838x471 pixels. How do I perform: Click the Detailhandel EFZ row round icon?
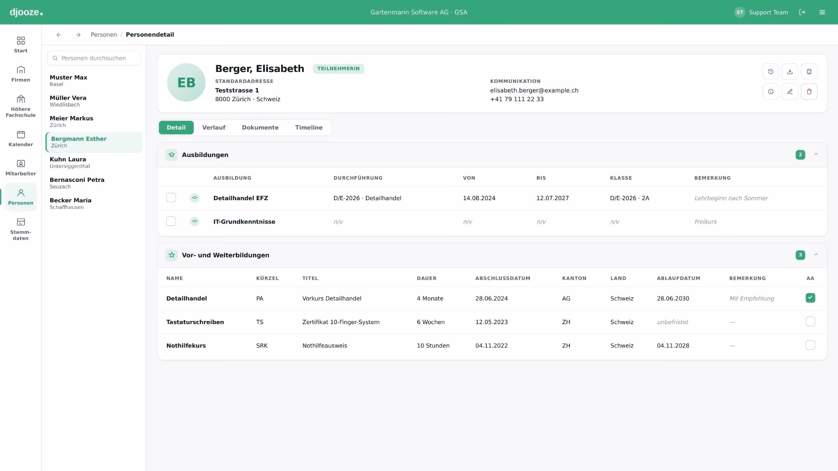(195, 198)
